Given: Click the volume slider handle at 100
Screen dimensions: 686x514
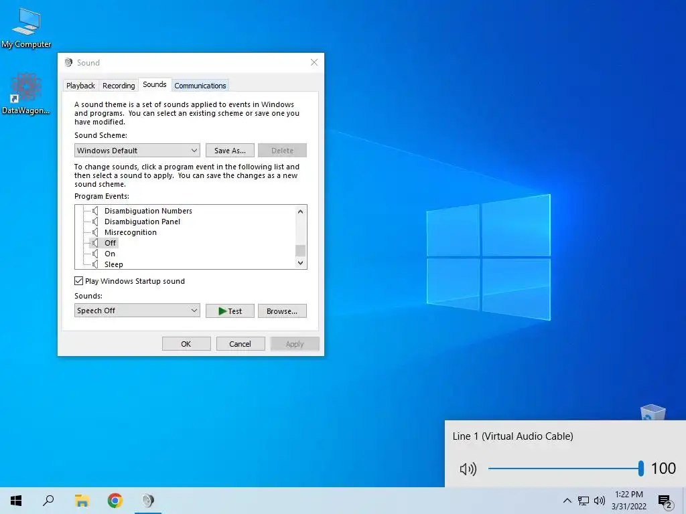Looking at the screenshot, I should pyautogui.click(x=640, y=468).
